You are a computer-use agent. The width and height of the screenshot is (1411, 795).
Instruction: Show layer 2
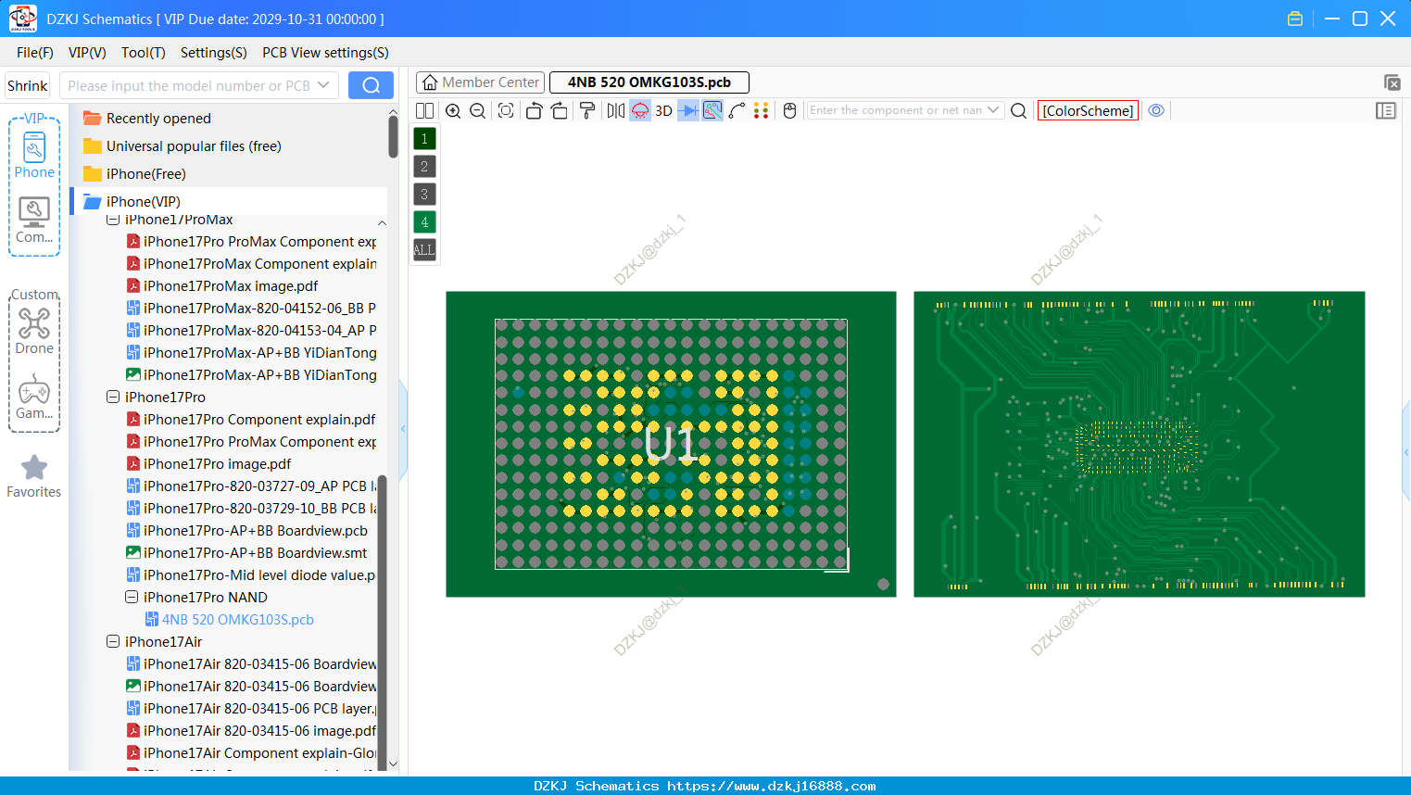click(424, 167)
